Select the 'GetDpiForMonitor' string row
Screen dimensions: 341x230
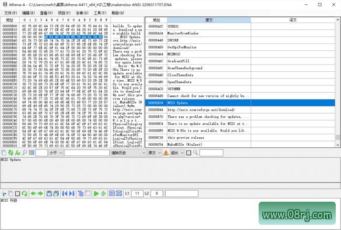point(240,47)
